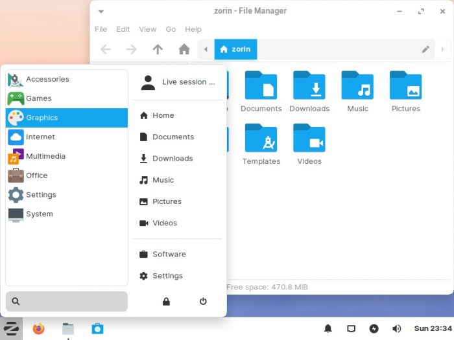
Task: Open the View menu
Action: point(148,29)
